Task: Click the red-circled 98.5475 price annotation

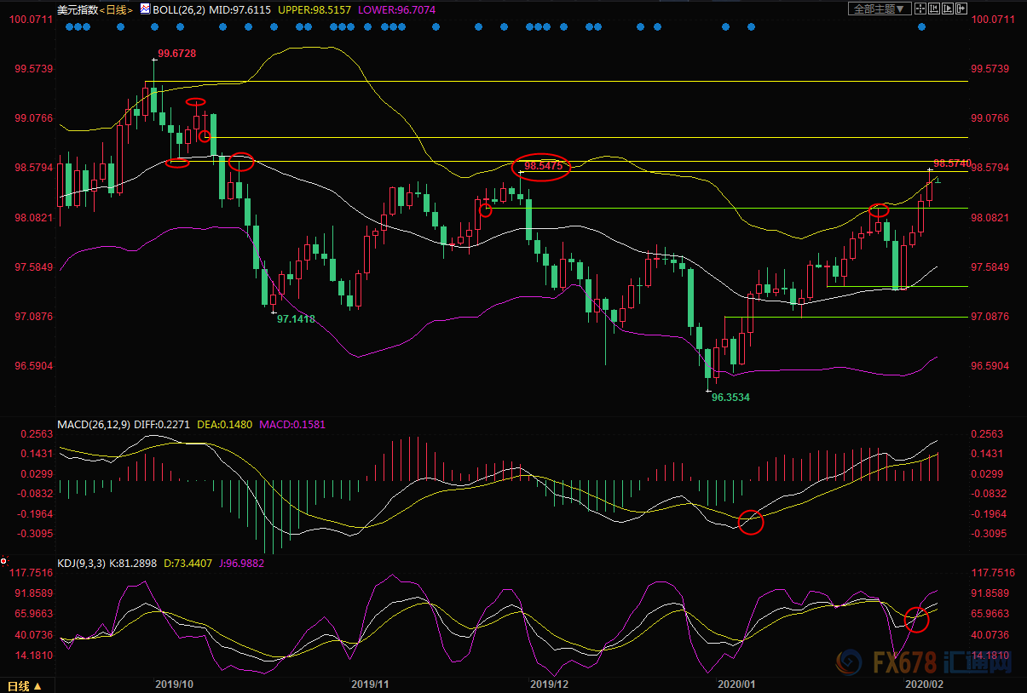Action: click(x=543, y=166)
